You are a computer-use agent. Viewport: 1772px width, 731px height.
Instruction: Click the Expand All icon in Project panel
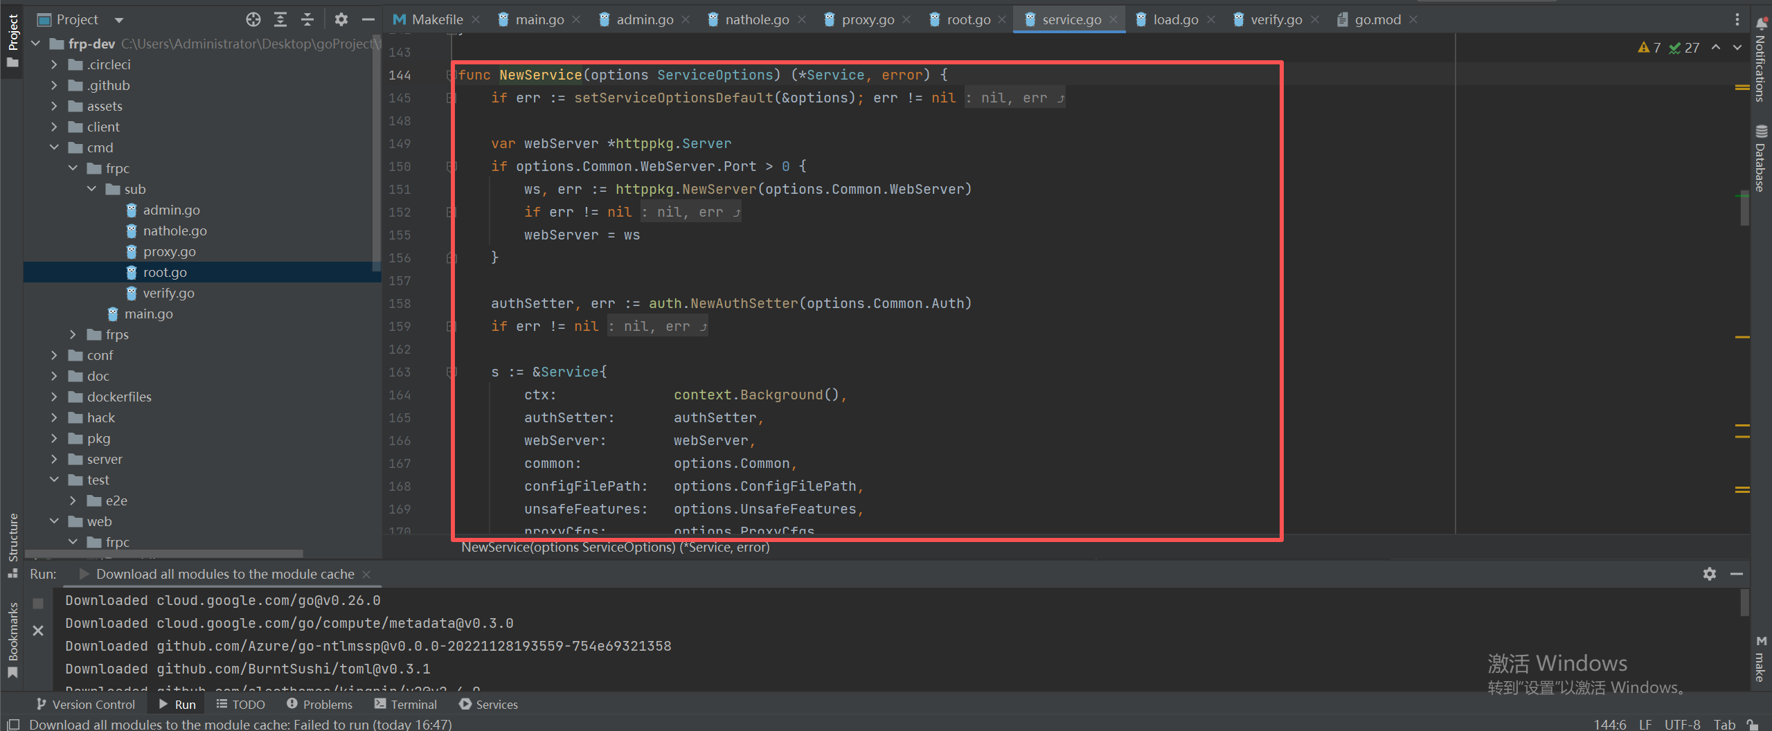280,19
